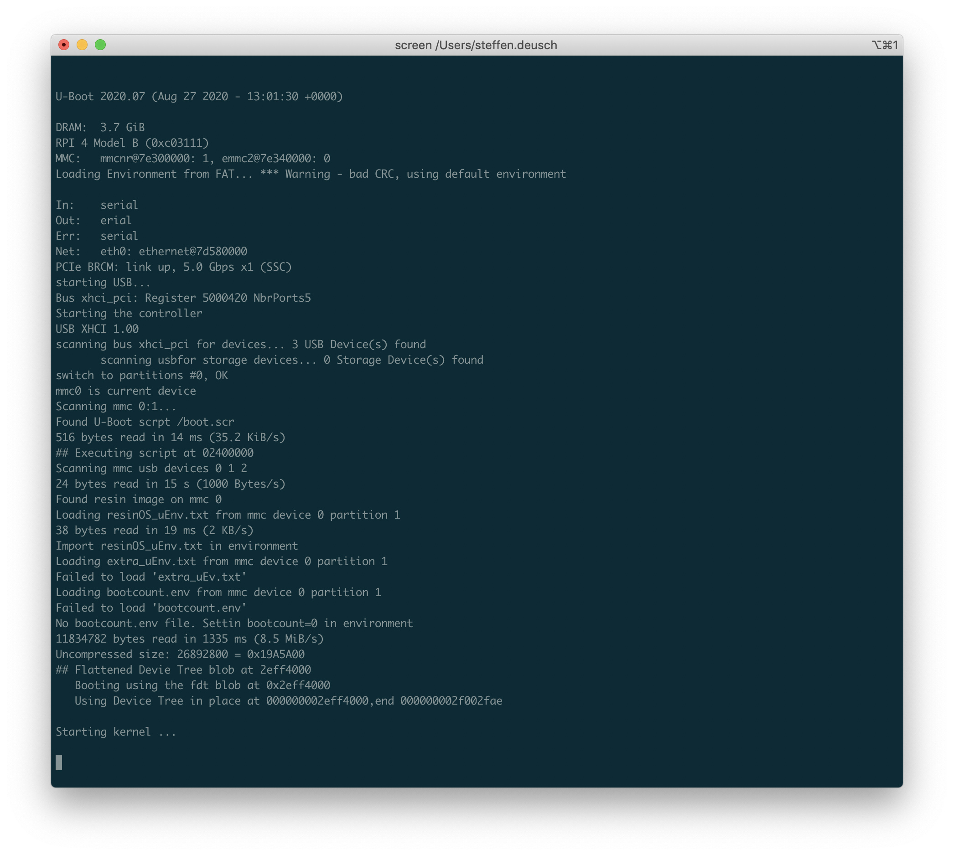Viewport: 954px width, 855px height.
Task: Click the 'Err: serial' line
Action: tap(97, 236)
